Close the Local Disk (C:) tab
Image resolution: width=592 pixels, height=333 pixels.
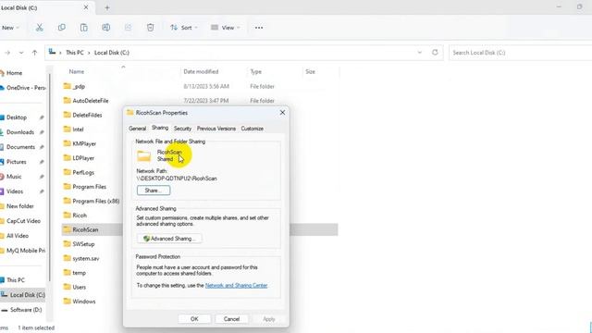pos(86,7)
